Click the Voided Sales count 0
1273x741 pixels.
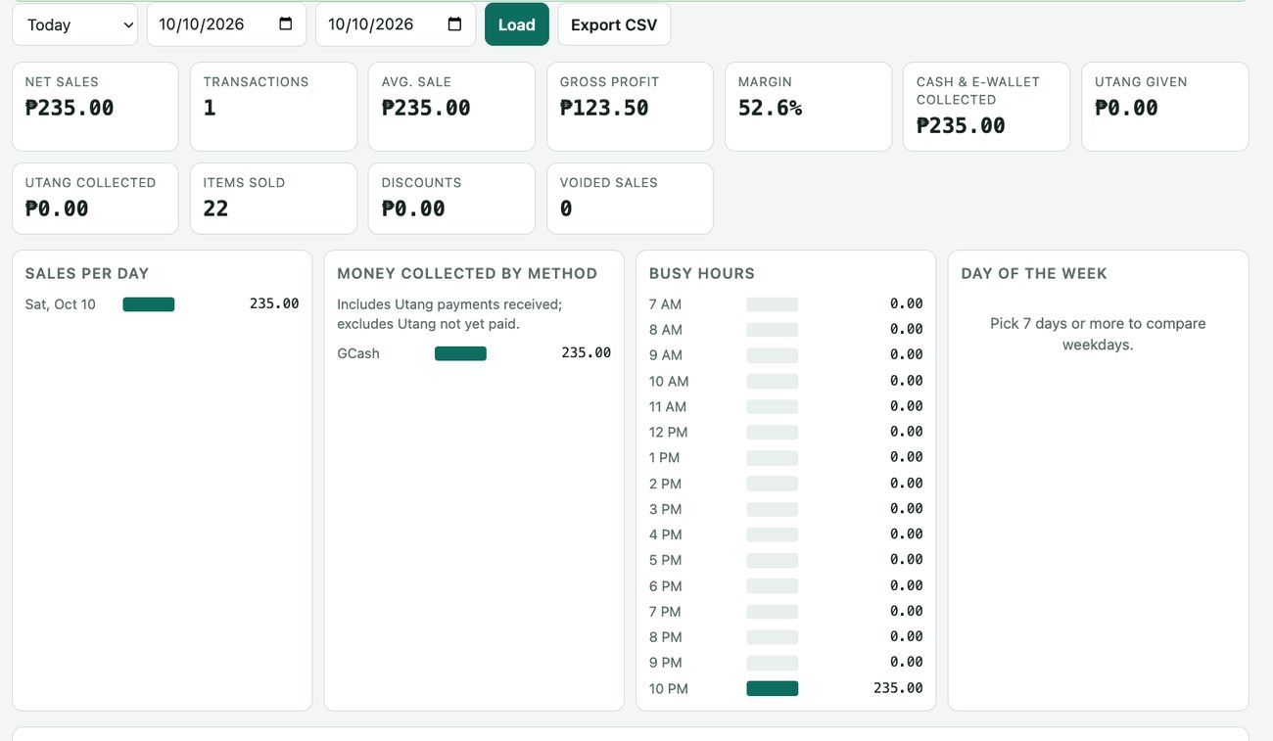coord(566,208)
